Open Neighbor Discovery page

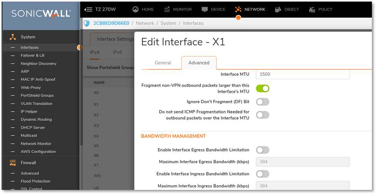[x=39, y=64]
